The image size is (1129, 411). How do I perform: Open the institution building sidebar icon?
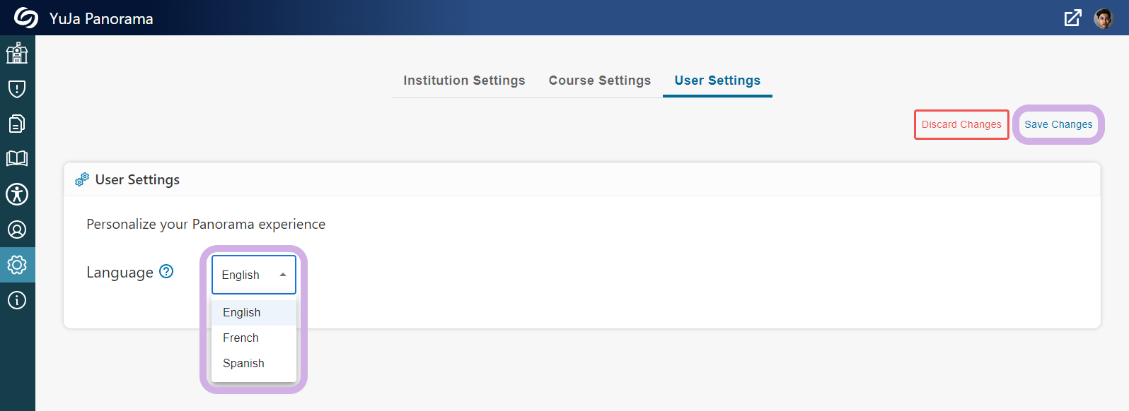pos(17,53)
